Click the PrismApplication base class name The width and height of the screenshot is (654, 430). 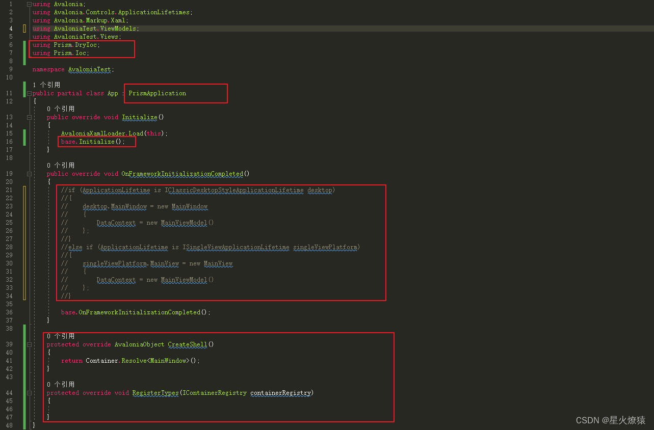tap(157, 94)
